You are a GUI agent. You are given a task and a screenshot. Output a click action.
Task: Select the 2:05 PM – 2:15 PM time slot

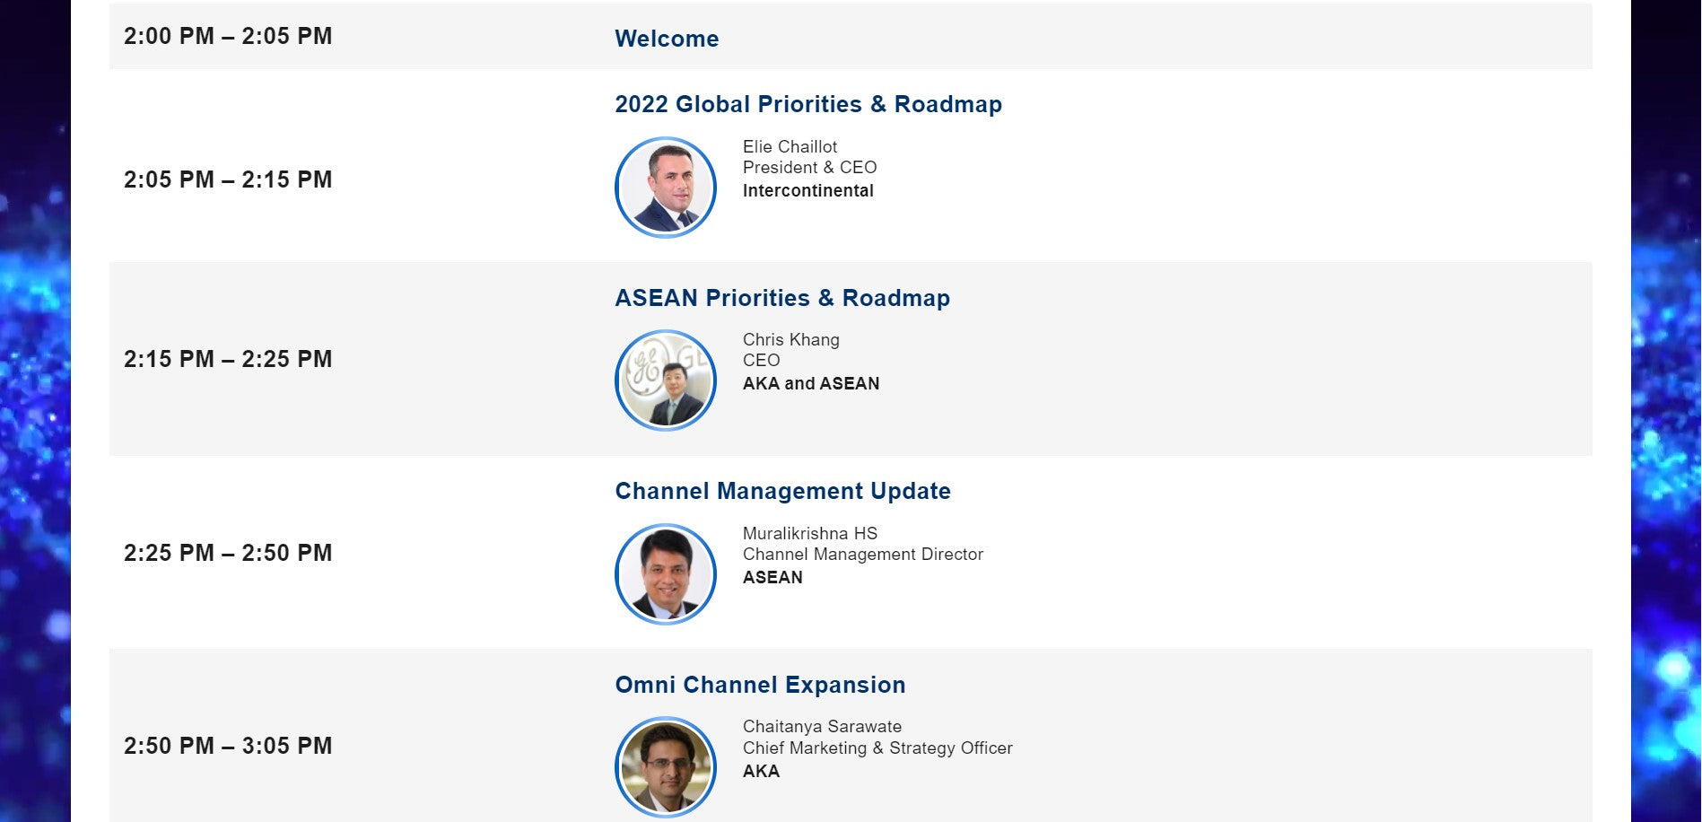pyautogui.click(x=228, y=179)
